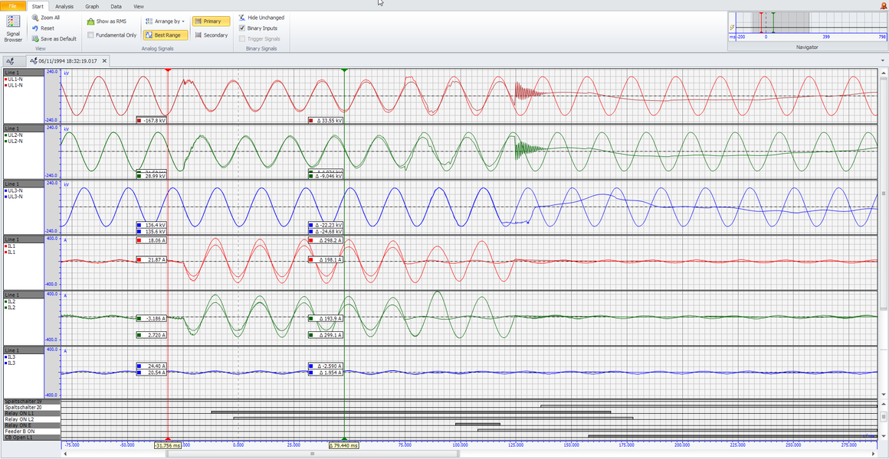
Task: Enable the Fundamental Only checkbox
Action: pos(90,35)
